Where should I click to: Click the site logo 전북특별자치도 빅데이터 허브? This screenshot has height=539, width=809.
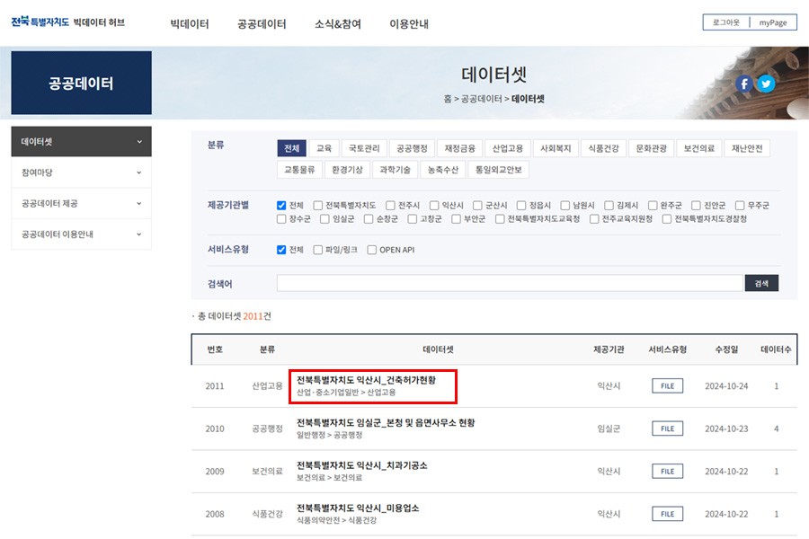click(x=68, y=22)
